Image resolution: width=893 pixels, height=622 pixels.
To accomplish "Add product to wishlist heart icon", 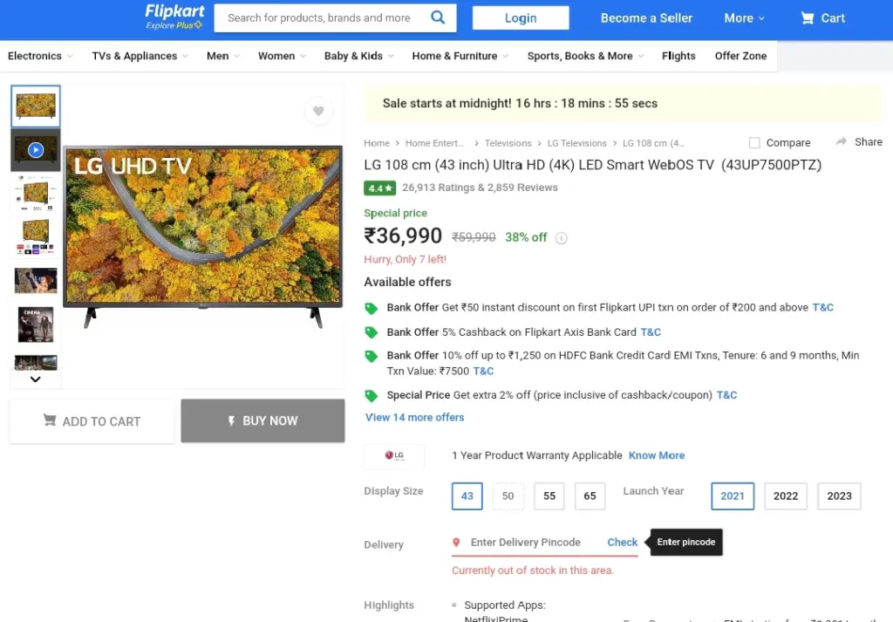I will (x=318, y=111).
